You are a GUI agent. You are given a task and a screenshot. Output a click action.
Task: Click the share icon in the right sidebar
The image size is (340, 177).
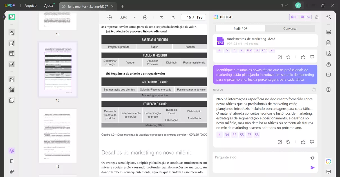(328, 64)
